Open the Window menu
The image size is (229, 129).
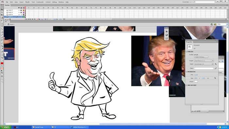coord(61,2)
